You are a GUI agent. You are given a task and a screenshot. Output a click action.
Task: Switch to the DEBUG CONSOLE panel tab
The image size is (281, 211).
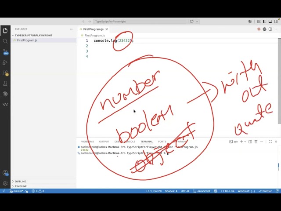click(125, 142)
